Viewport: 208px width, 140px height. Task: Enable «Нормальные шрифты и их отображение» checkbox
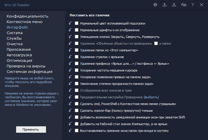pos(77,30)
